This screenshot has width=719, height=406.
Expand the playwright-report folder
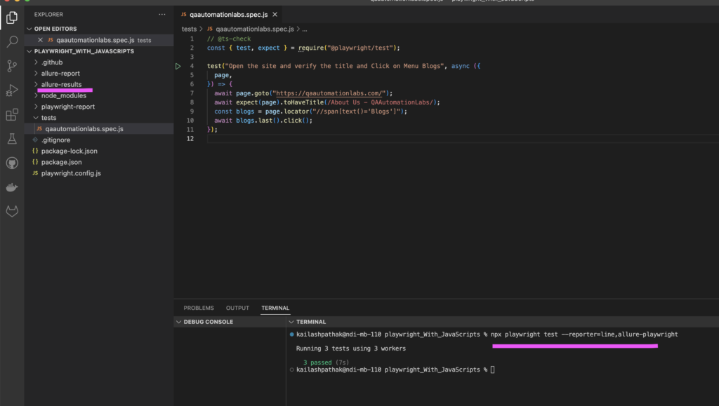(36, 107)
